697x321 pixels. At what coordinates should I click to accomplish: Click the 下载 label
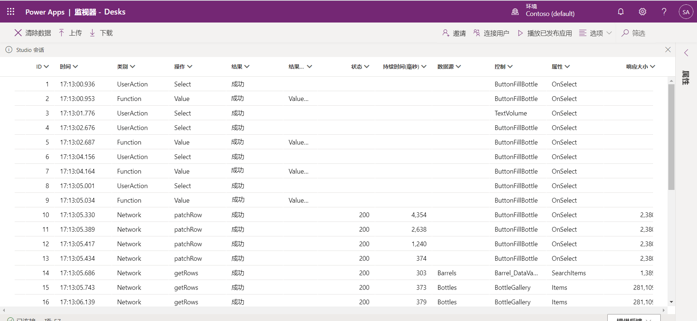[106, 33]
